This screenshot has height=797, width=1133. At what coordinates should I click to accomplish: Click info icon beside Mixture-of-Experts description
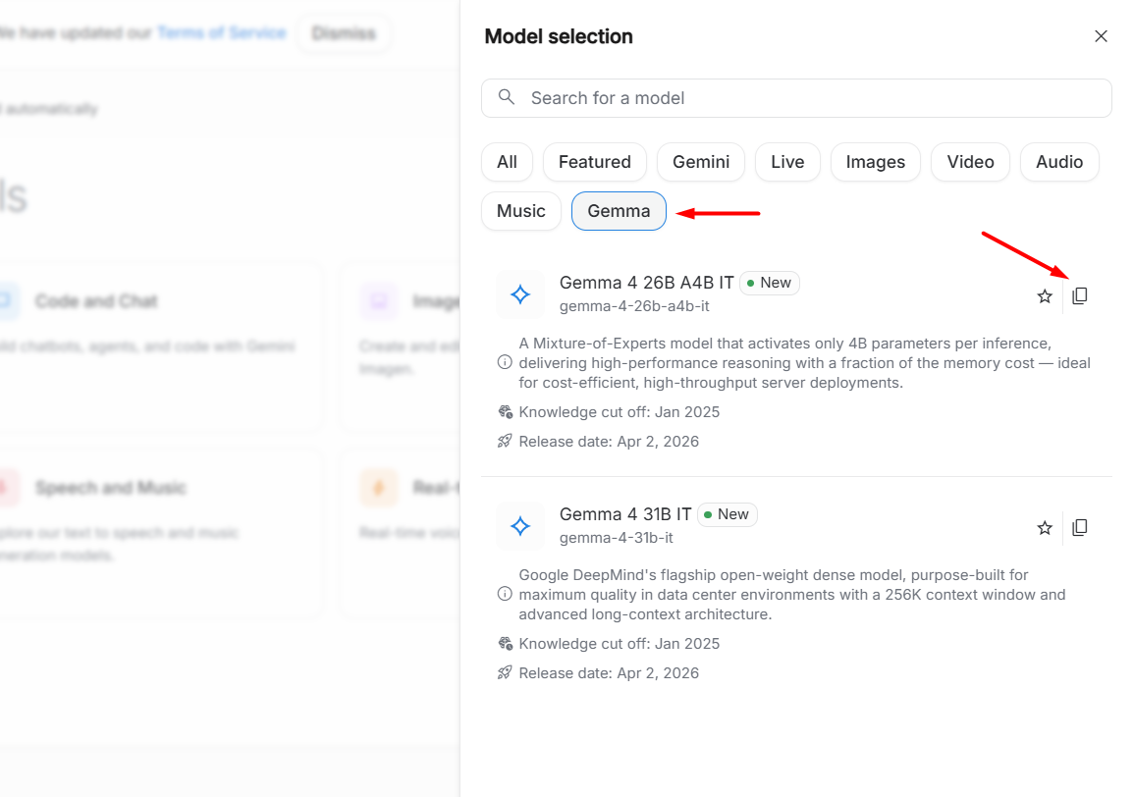click(505, 362)
